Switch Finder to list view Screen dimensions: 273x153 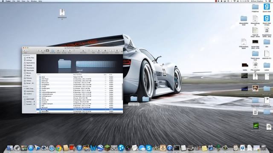[x=42, y=51]
